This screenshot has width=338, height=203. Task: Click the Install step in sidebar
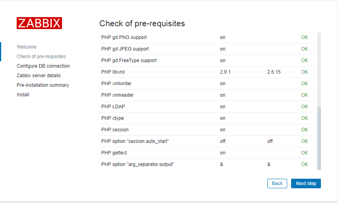23,95
